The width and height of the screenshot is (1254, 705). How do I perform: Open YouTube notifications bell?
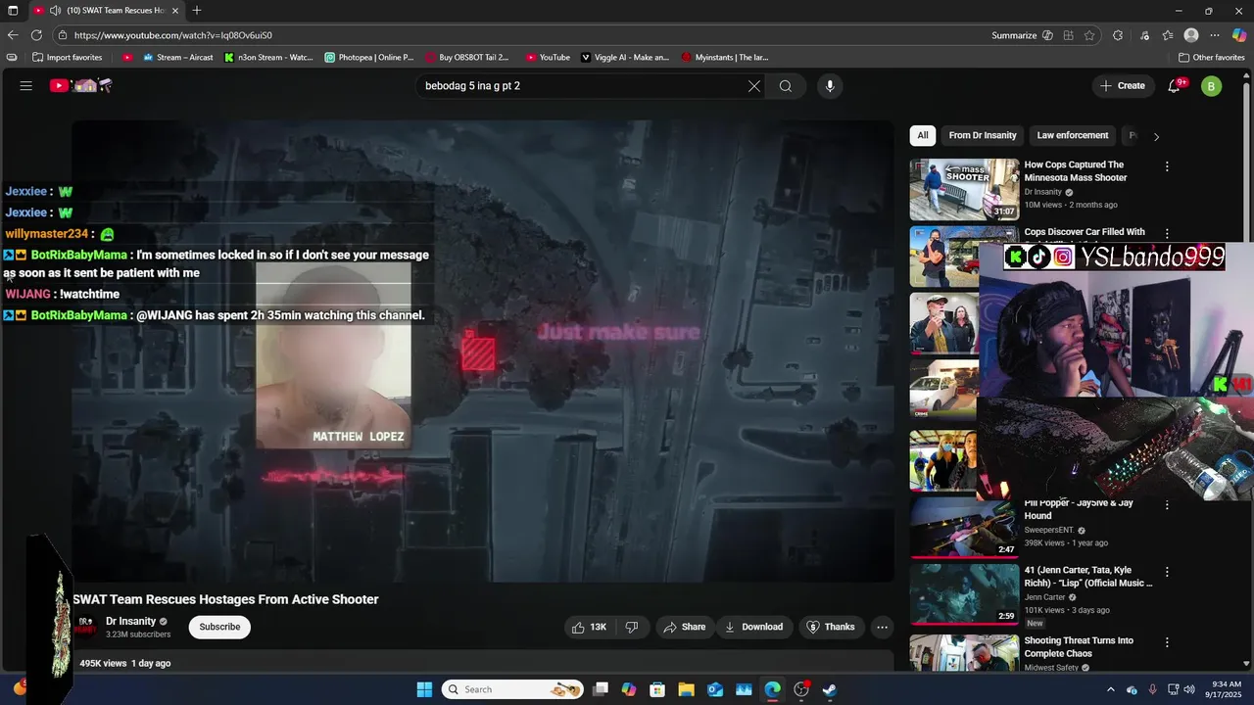pyautogui.click(x=1175, y=86)
